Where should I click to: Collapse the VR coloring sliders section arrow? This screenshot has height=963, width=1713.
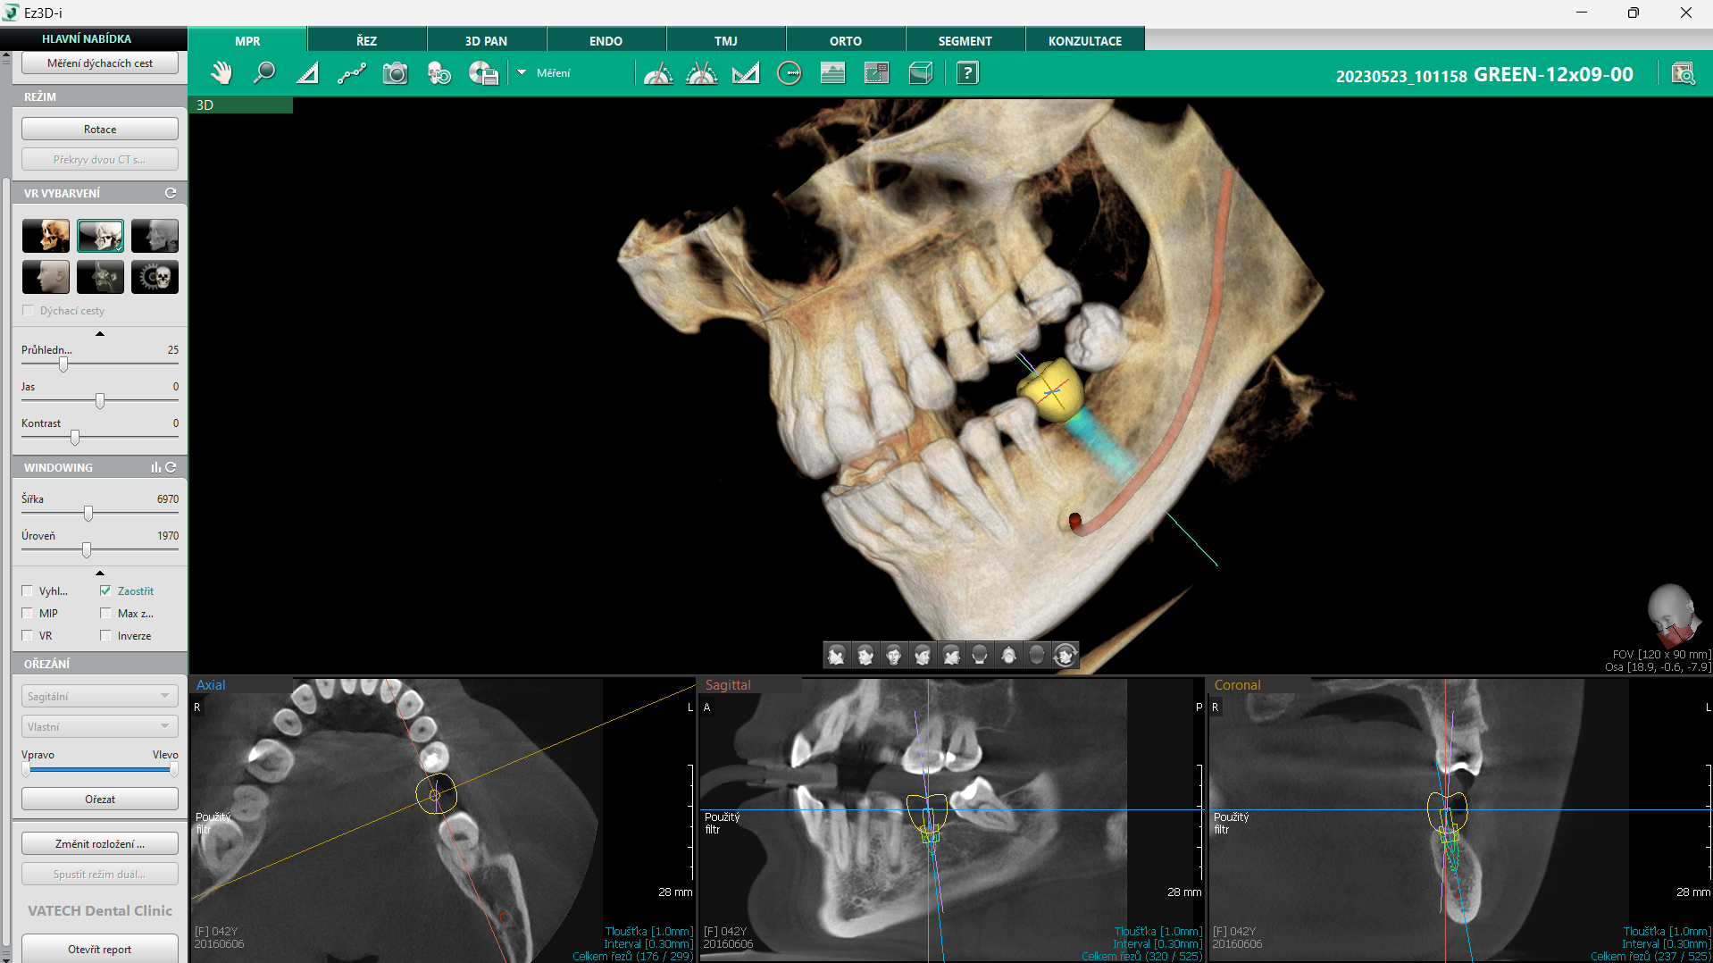(x=100, y=333)
